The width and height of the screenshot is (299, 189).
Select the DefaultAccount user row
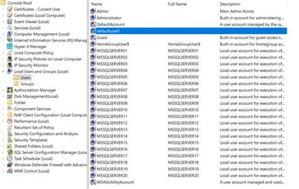point(189,24)
